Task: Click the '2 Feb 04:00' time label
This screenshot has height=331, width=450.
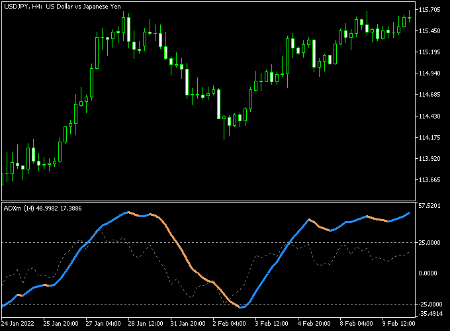Action: click(230, 324)
